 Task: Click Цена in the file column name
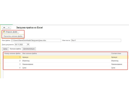click(x=24, y=68)
